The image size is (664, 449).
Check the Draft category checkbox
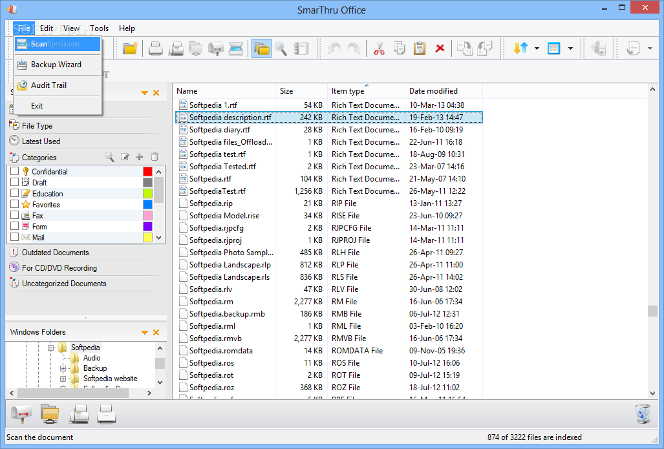(14, 182)
